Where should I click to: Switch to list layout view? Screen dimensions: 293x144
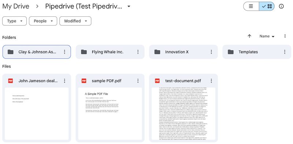(251, 6)
